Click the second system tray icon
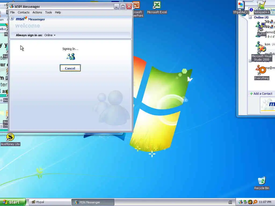This screenshot has height=206, width=275. (x=245, y=202)
